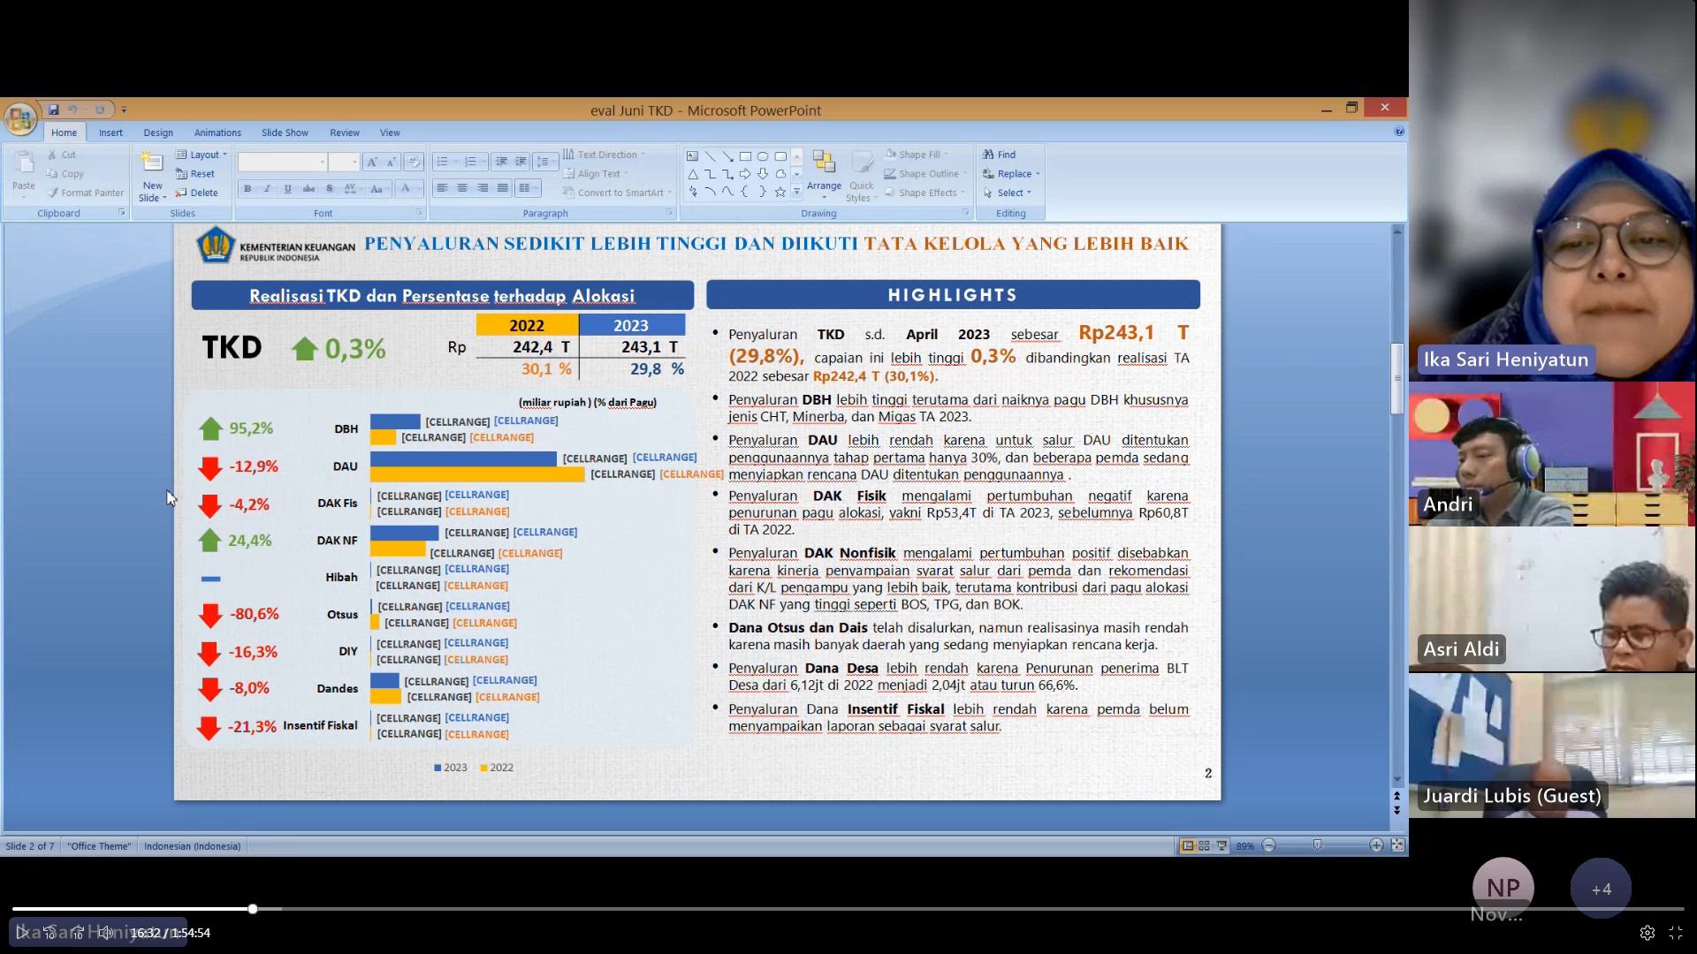Enter fullscreen on the video player

tap(1675, 933)
